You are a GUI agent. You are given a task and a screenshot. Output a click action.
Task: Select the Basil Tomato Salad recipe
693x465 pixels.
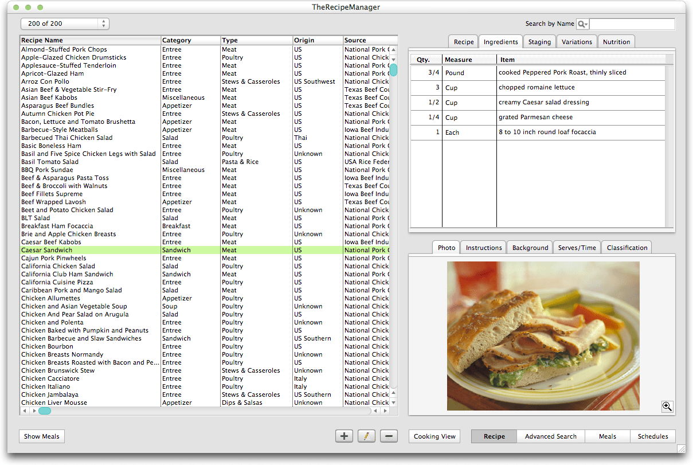pyautogui.click(x=205, y=162)
